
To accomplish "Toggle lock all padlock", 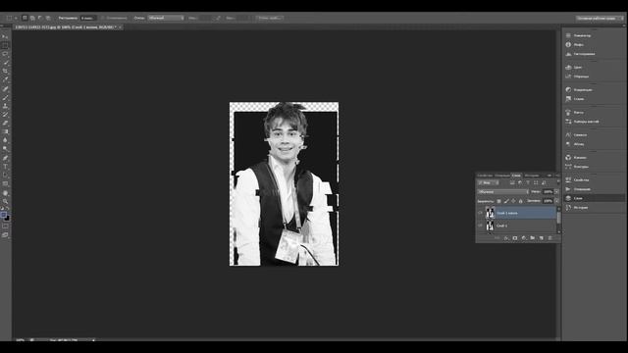I will coord(521,201).
